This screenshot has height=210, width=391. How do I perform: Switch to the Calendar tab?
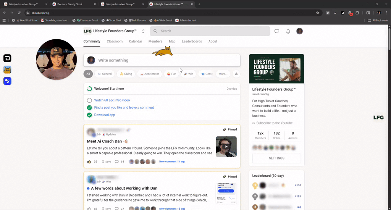point(136,41)
